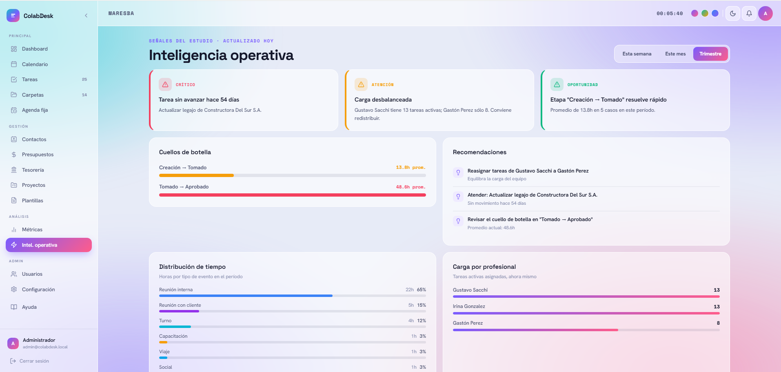Click the Gastón Perez workload row
This screenshot has width=781, height=372.
(586, 325)
